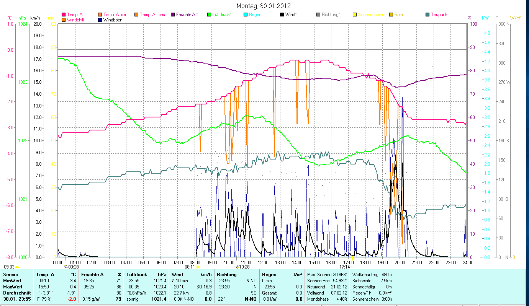Click the cyan Regen legend square
529x306 pixels.
click(x=246, y=15)
